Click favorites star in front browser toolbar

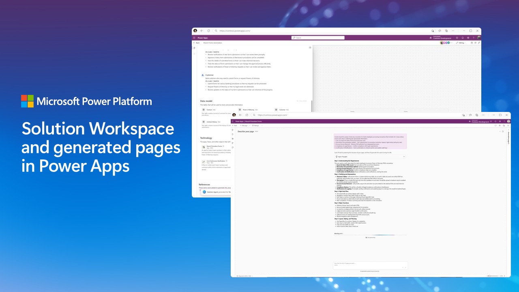[470, 115]
